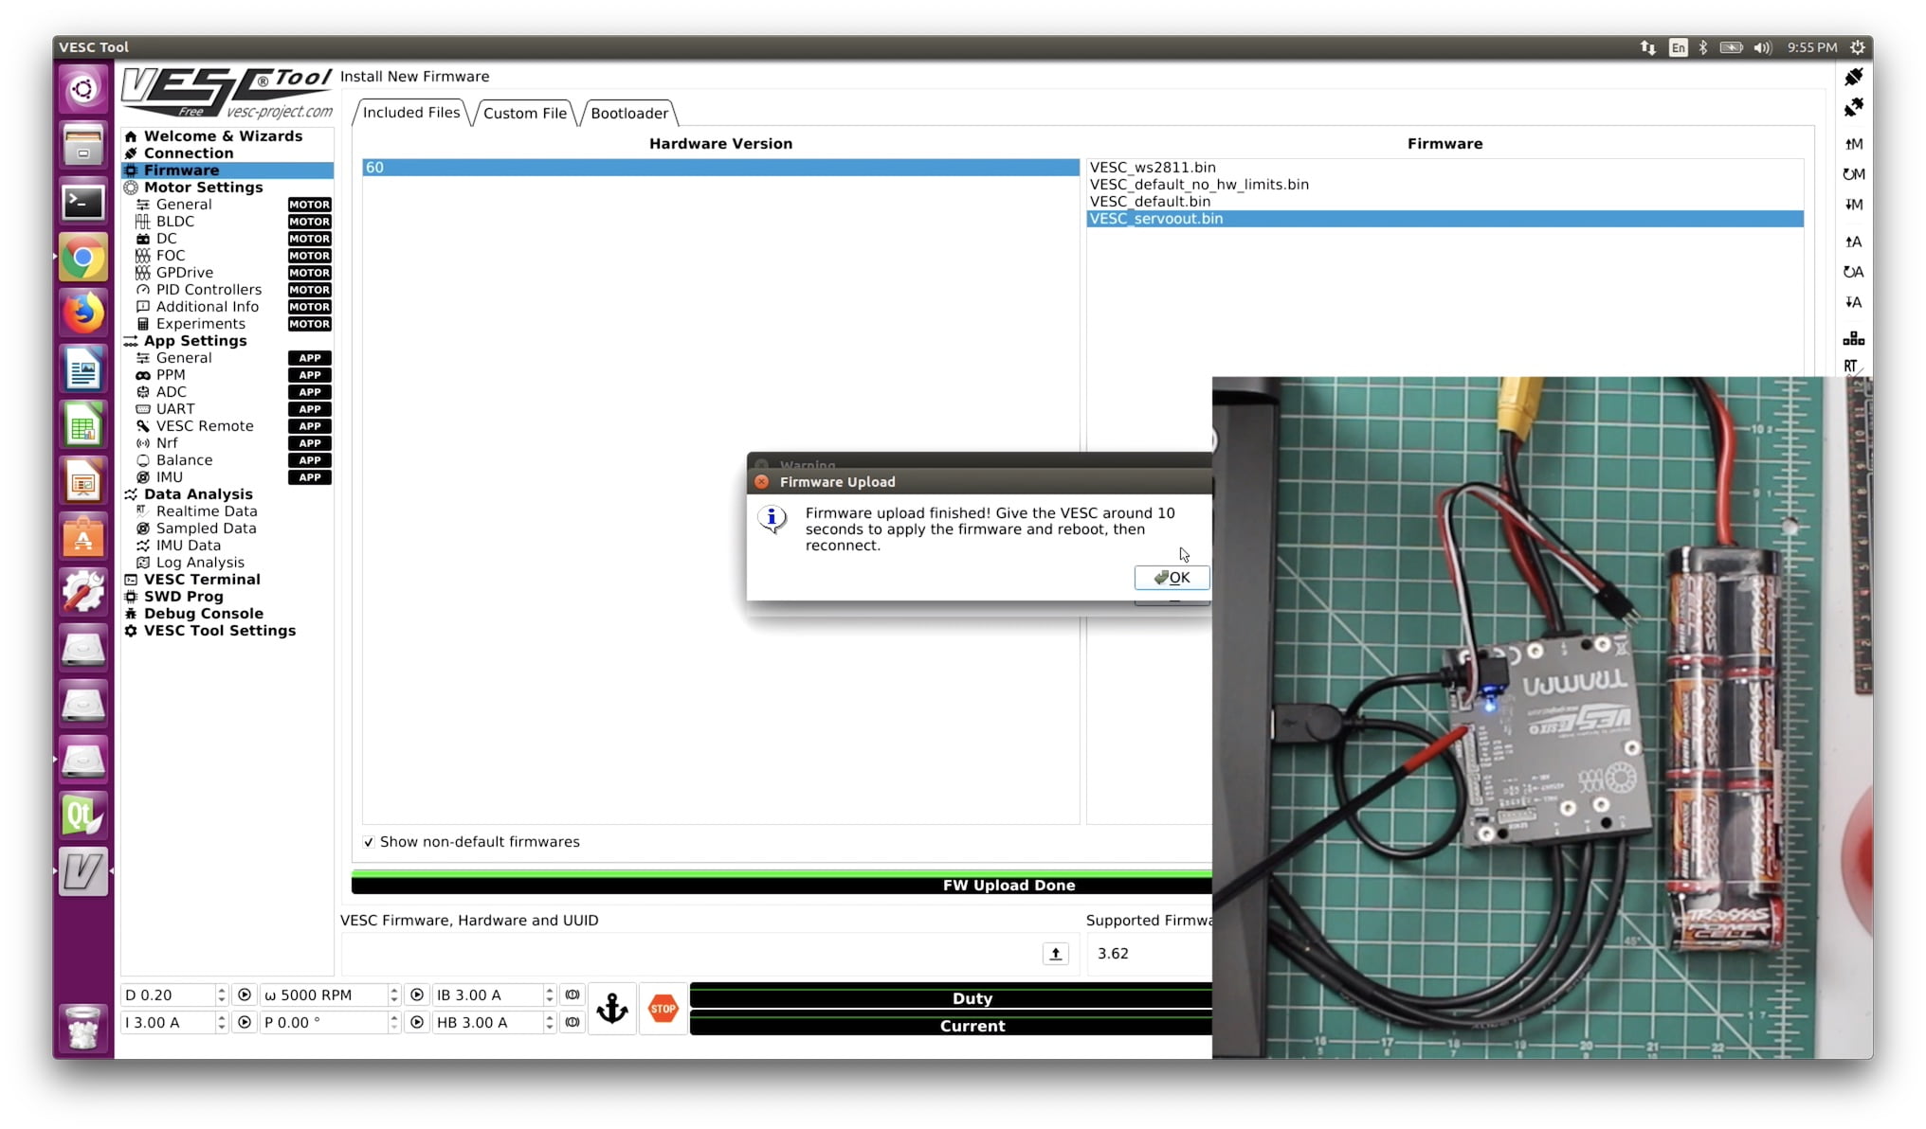Image resolution: width=1926 pixels, height=1129 pixels.
Task: Click the connect plug icon in the right toolbar
Action: (1853, 77)
